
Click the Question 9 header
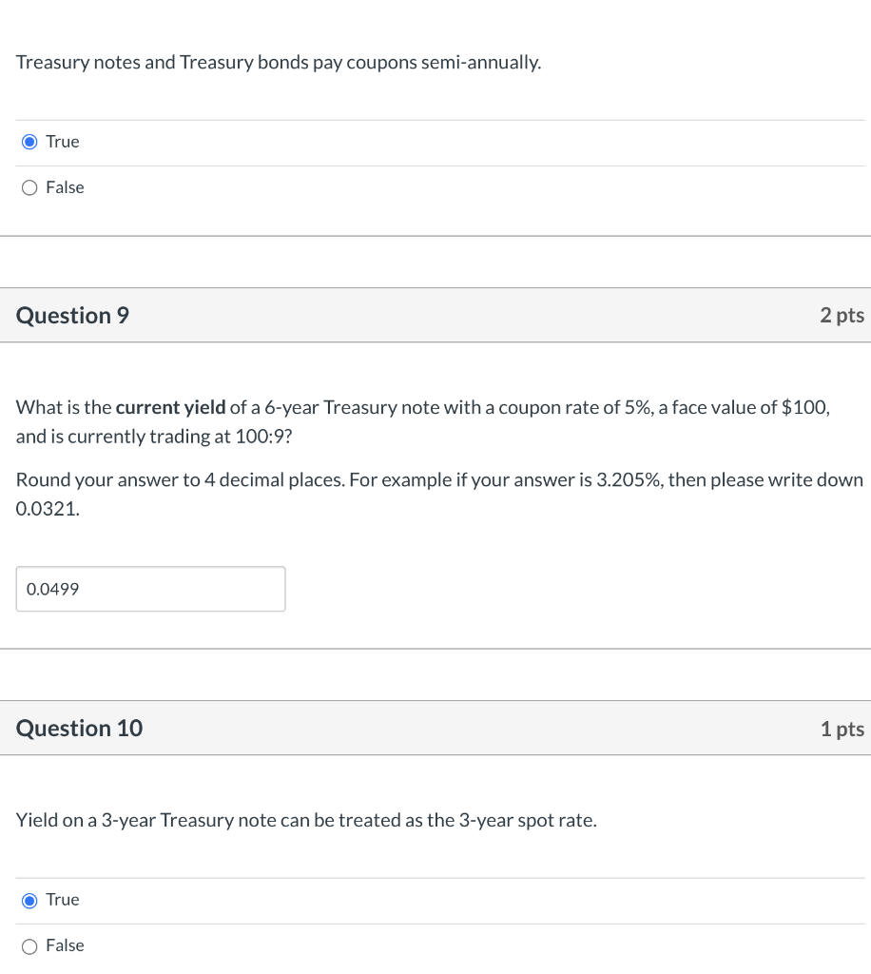(x=71, y=315)
